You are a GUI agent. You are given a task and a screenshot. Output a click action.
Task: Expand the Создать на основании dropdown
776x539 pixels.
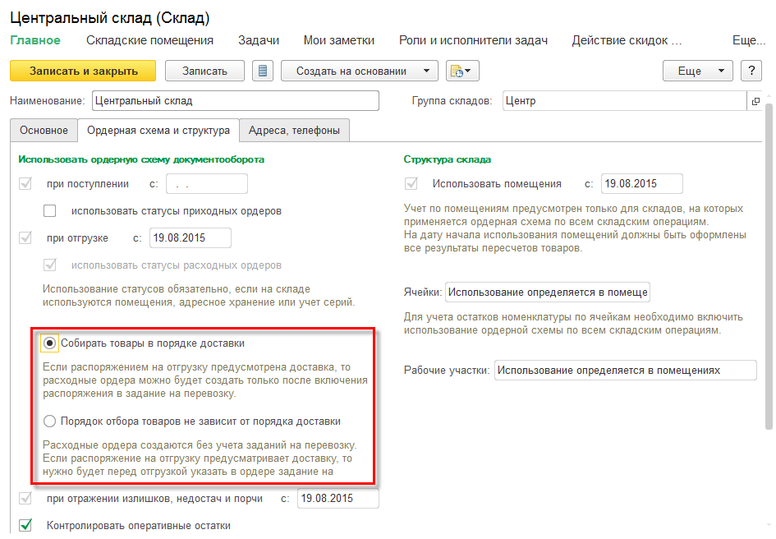pyautogui.click(x=360, y=71)
